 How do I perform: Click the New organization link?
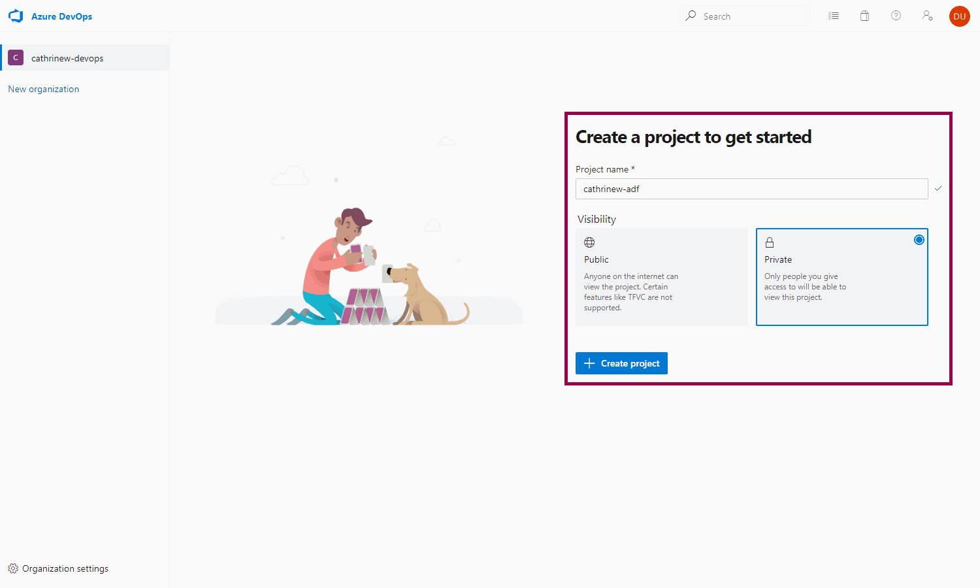pos(44,89)
